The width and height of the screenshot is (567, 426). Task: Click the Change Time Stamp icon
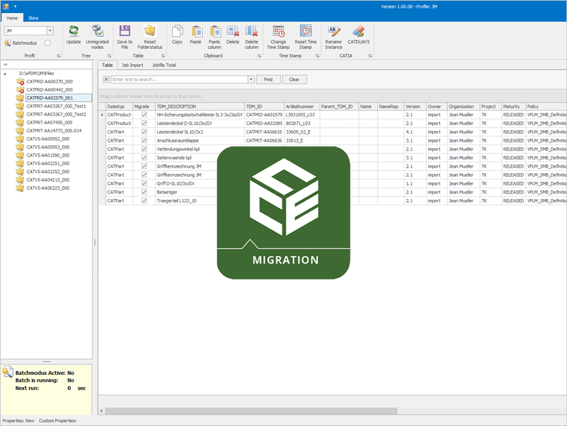(278, 31)
